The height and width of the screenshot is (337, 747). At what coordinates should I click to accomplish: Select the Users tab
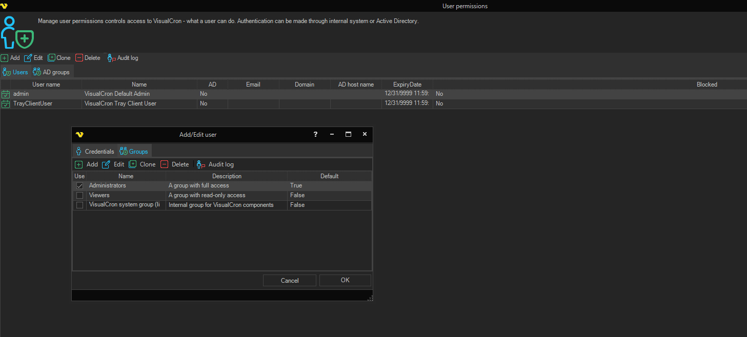click(15, 72)
